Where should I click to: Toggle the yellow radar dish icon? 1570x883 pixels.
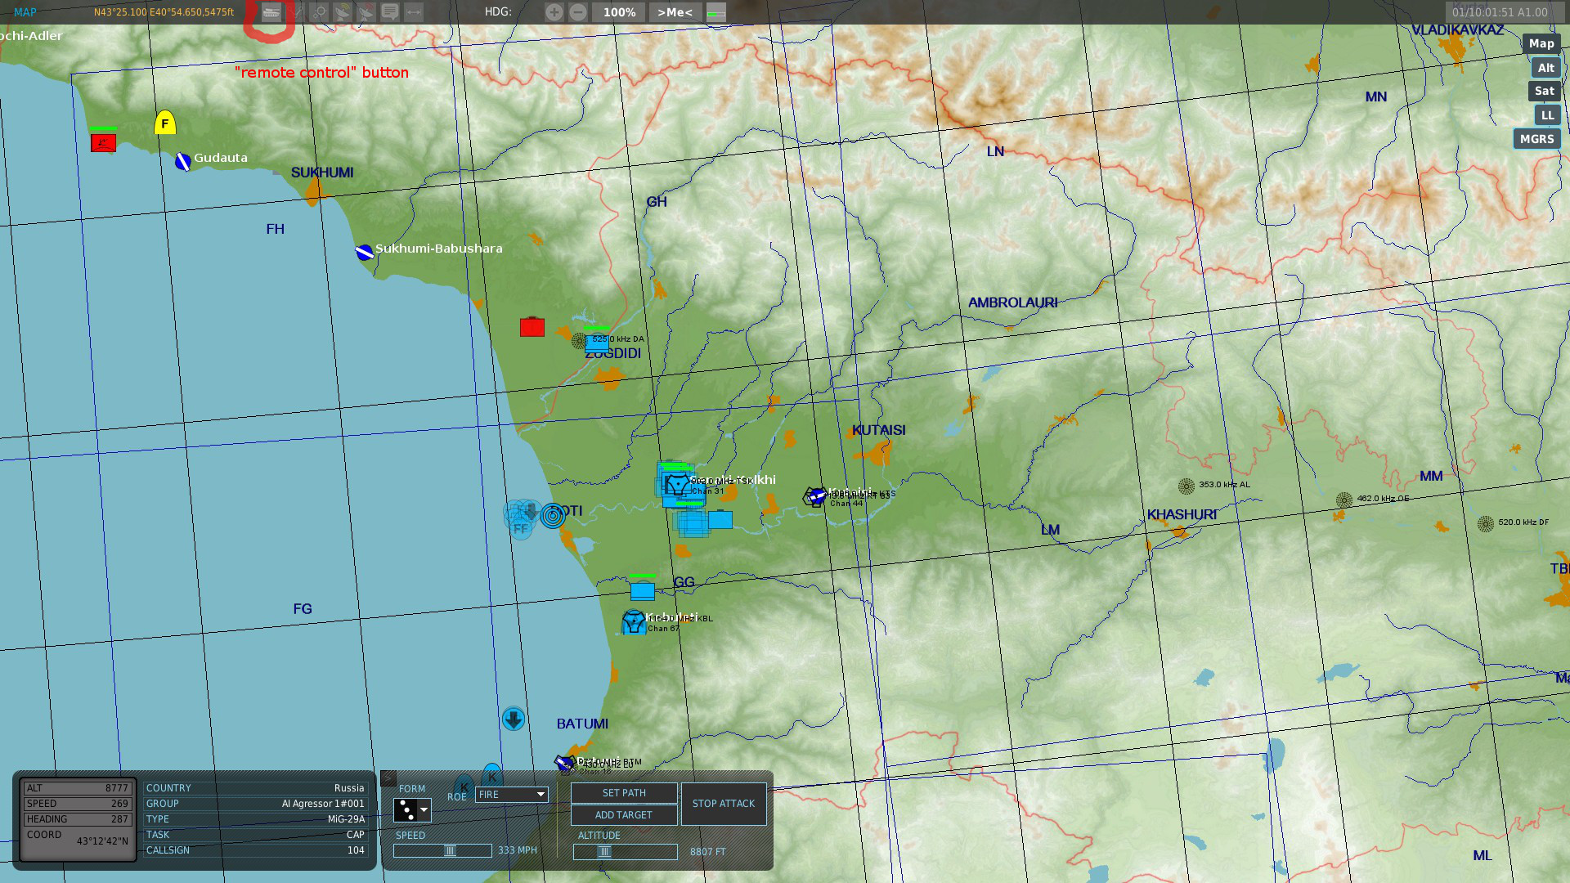pos(343,12)
